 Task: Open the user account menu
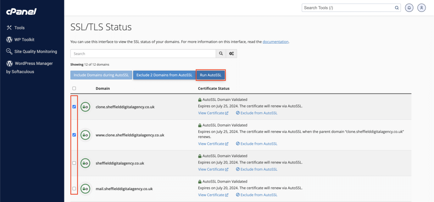pos(421,8)
